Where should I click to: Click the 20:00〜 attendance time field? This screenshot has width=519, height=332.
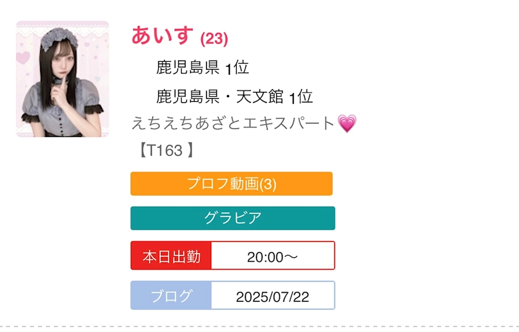point(272,257)
